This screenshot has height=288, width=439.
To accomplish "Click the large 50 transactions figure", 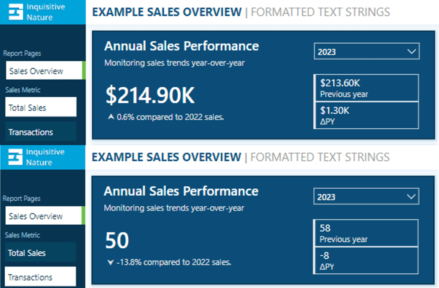I will 117,241.
